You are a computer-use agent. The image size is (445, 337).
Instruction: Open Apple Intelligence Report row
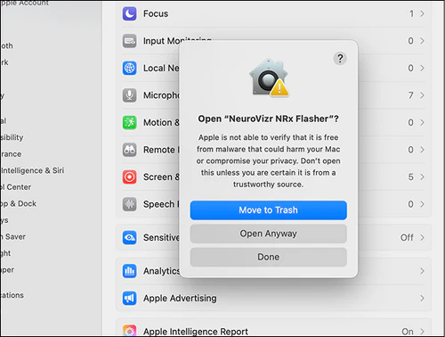(273, 330)
